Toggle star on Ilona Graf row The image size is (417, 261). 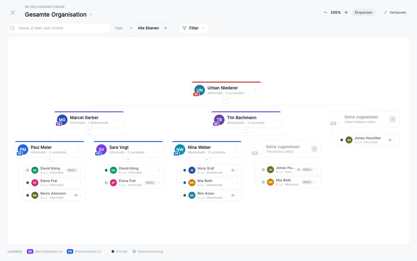tap(185, 170)
